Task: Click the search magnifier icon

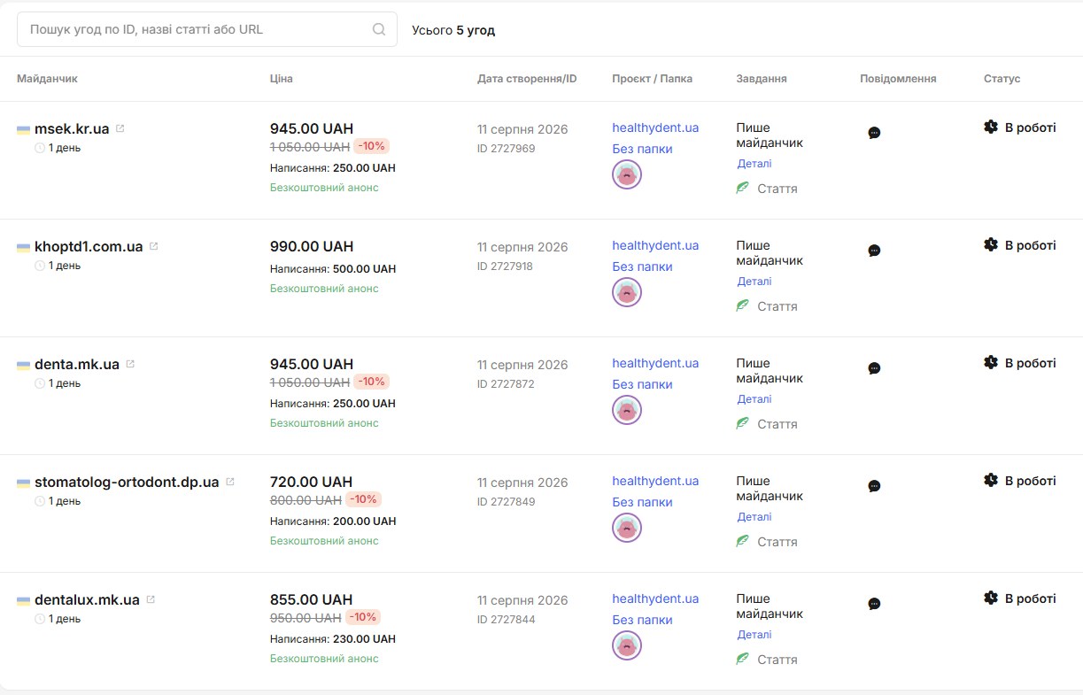Action: coord(379,29)
